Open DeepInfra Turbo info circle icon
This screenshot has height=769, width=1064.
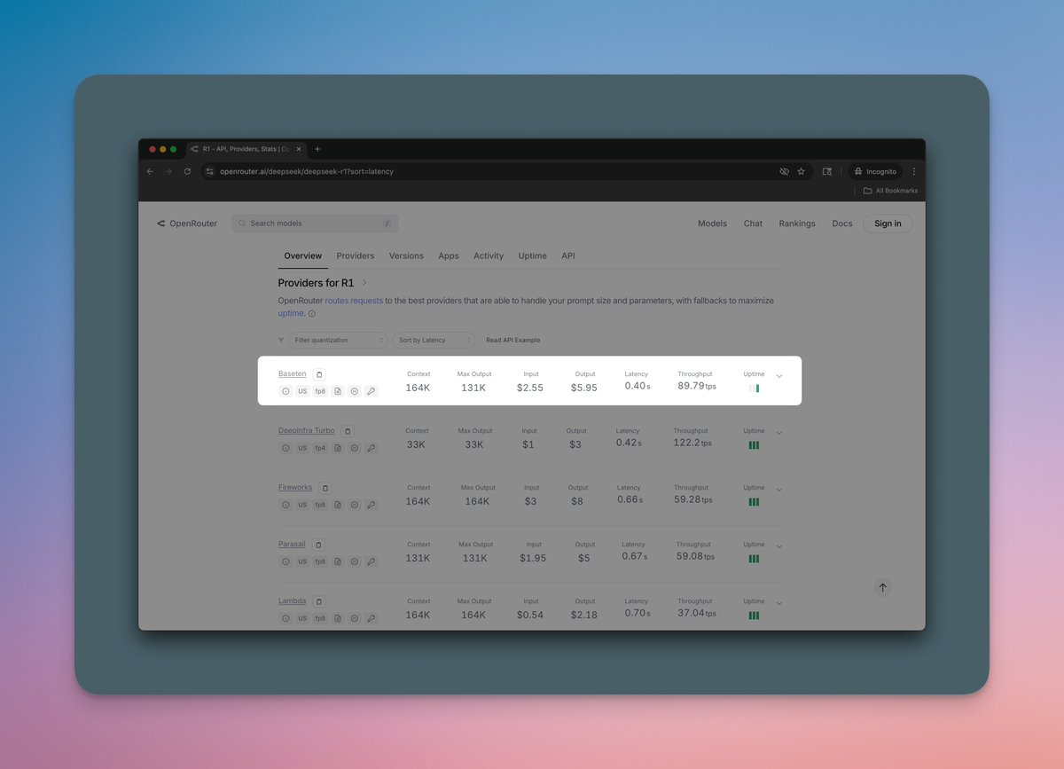(x=286, y=448)
